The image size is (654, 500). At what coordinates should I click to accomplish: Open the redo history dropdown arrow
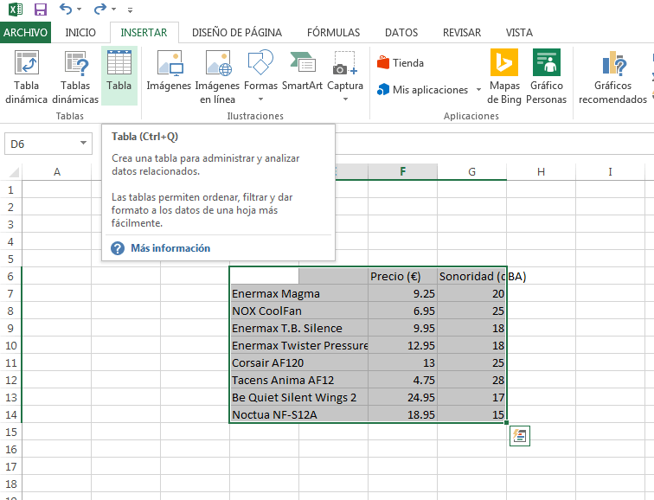[x=114, y=10]
